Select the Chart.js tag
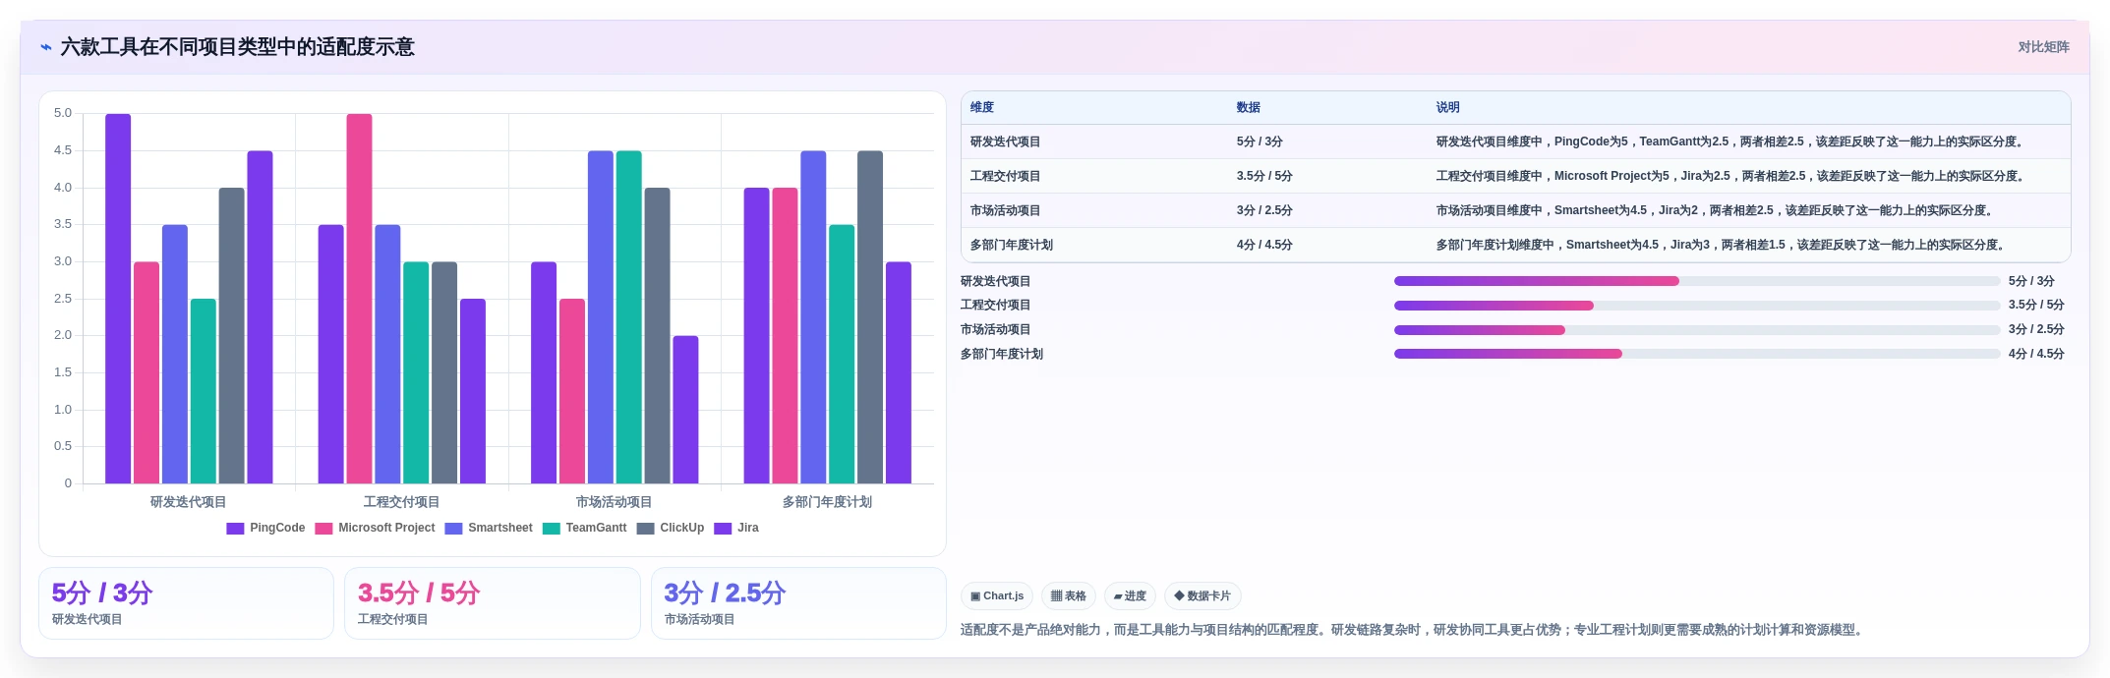This screenshot has height=678, width=2110. pos(997,596)
